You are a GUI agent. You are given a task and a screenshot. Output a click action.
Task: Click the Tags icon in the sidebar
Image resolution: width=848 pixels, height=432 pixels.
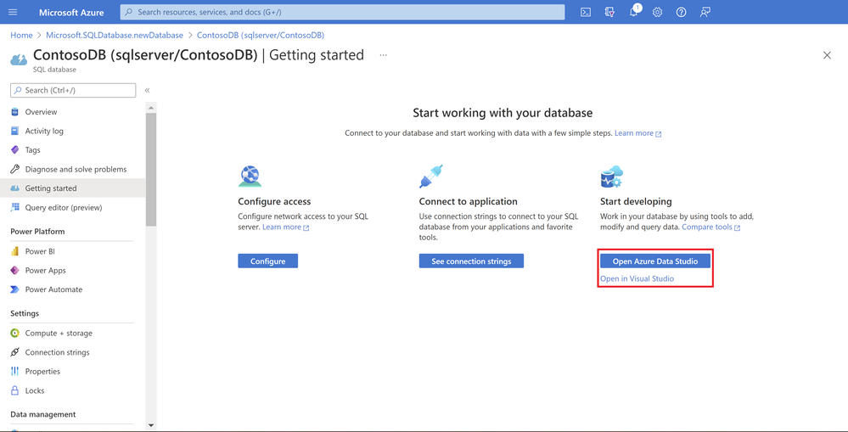tap(15, 149)
